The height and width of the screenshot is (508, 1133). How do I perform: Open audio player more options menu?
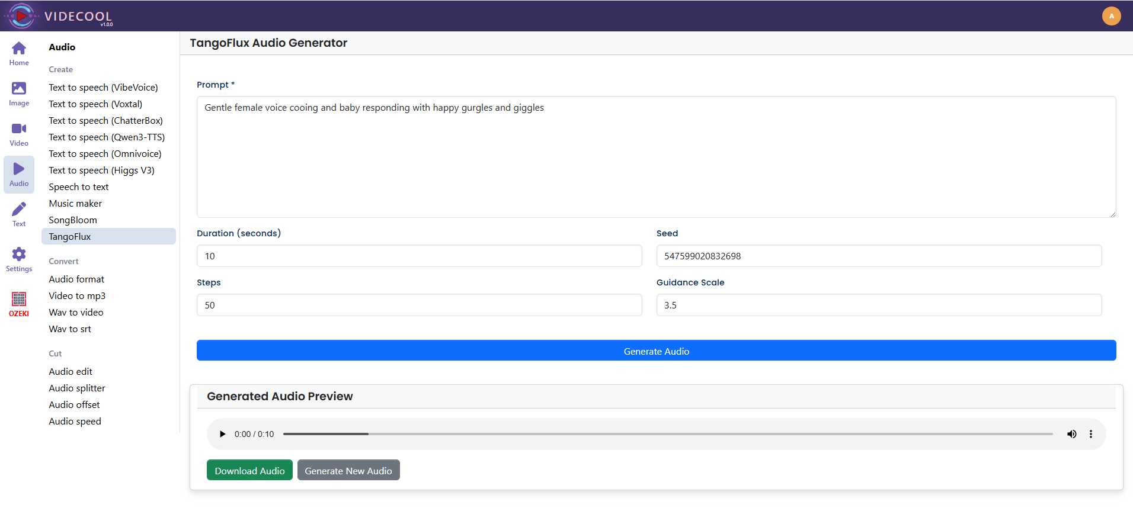click(x=1090, y=434)
